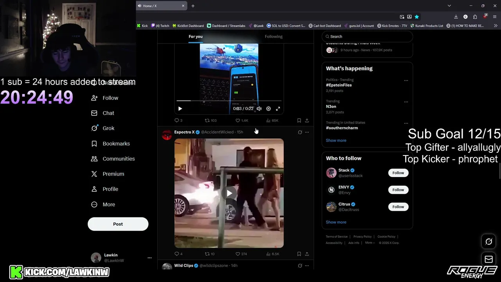Viewport: 501px width, 282px height.
Task: Share the post with 65K views
Action: click(x=307, y=120)
